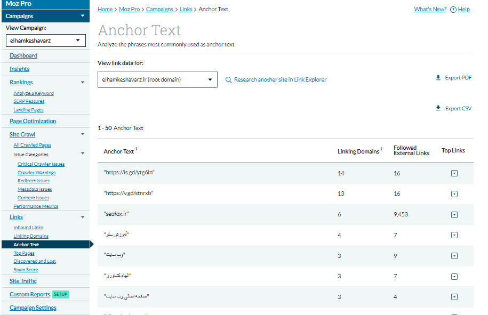
Task: Open the root domain link data dropdown
Action: (x=157, y=80)
